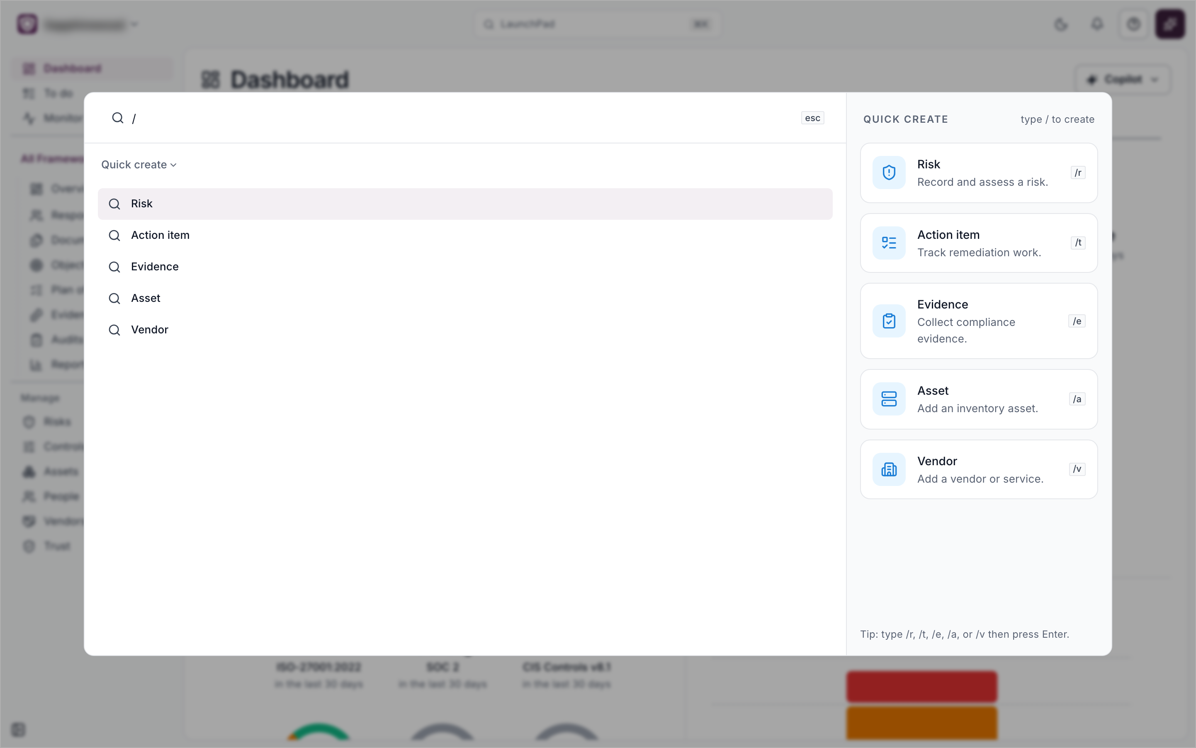The width and height of the screenshot is (1196, 748).
Task: Click the Vendor building icon in Quick Create
Action: coord(889,469)
